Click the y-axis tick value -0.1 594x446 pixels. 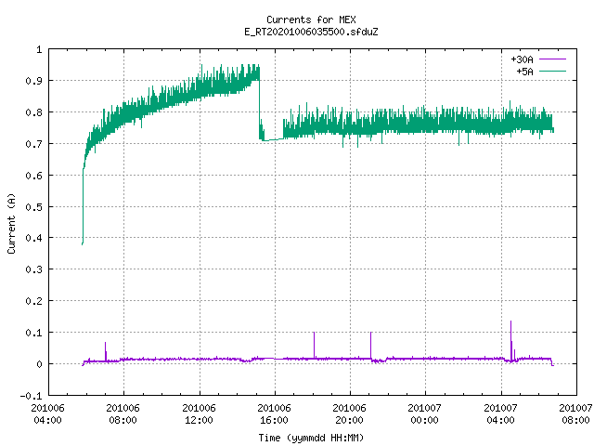point(31,396)
